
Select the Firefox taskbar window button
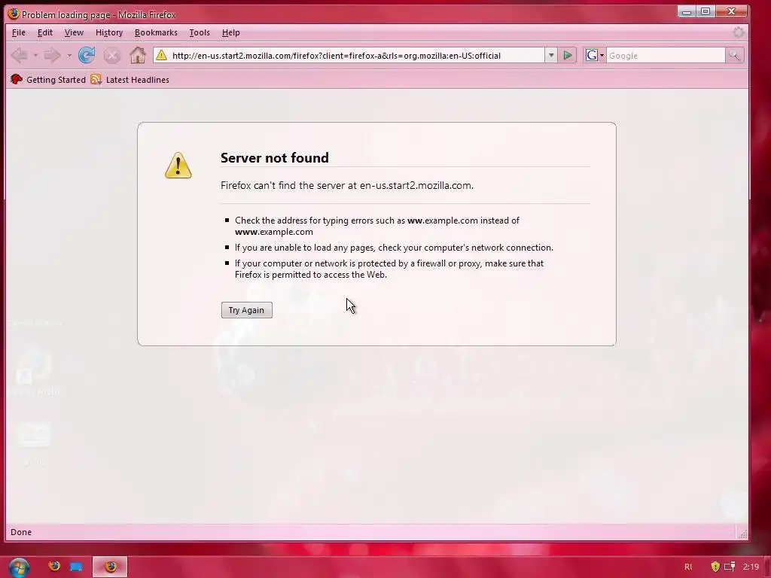pyautogui.click(x=111, y=567)
